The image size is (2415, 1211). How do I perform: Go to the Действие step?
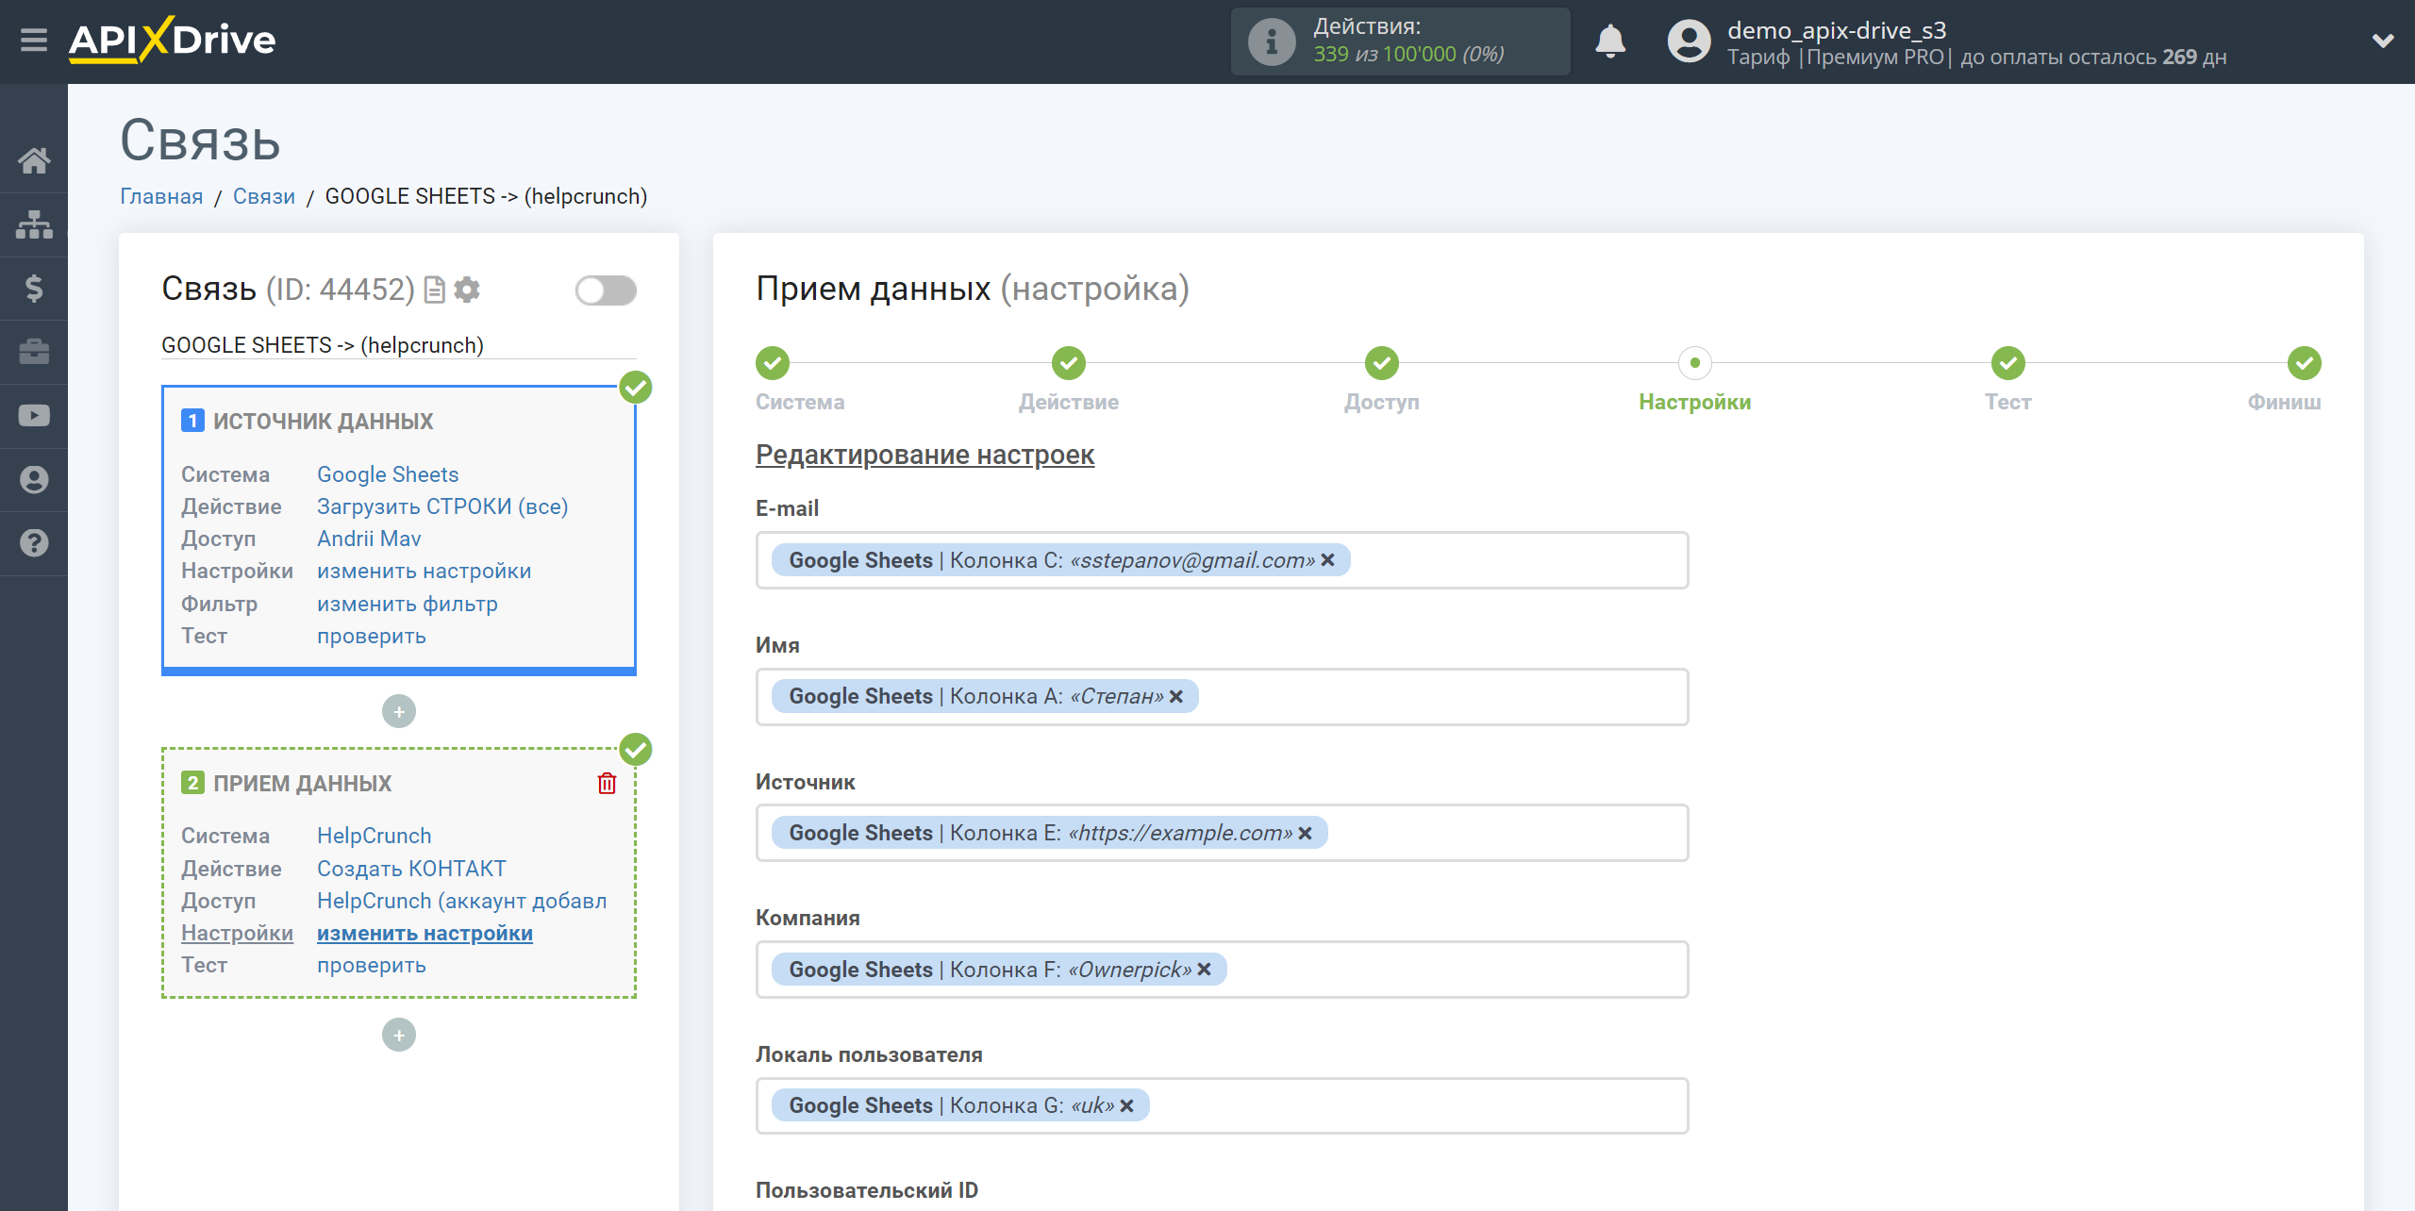[1069, 363]
